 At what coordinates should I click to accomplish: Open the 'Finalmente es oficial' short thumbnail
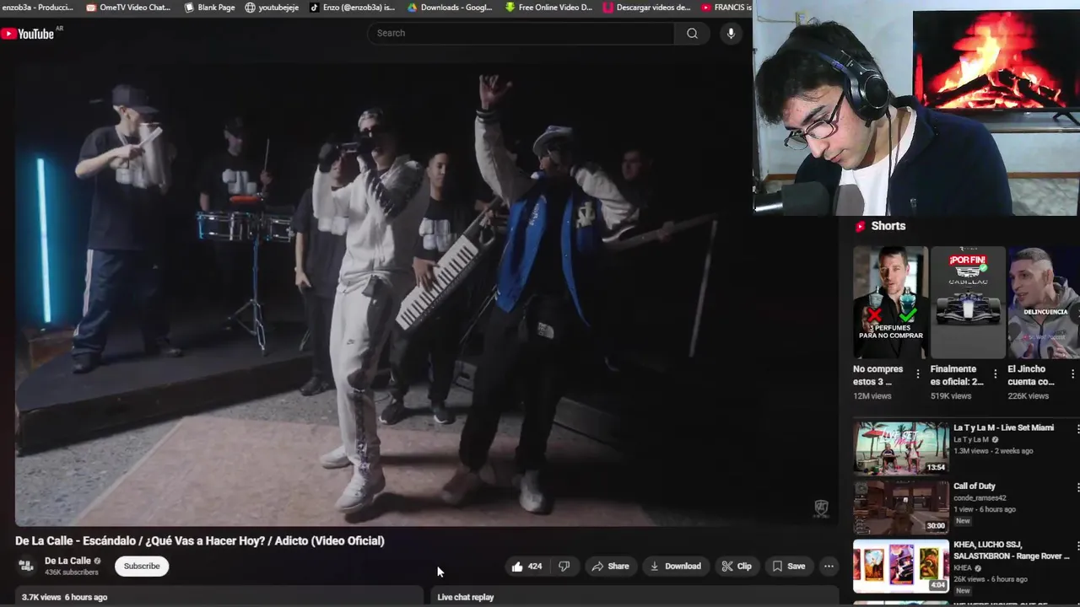click(968, 303)
